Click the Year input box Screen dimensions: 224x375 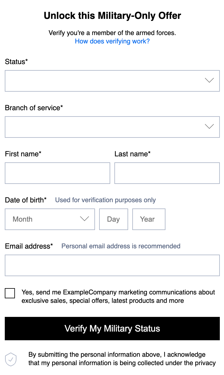(x=149, y=219)
